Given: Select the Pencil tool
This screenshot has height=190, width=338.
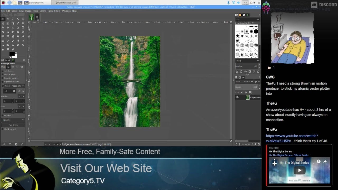Looking at the screenshot, I should tap(8, 41).
